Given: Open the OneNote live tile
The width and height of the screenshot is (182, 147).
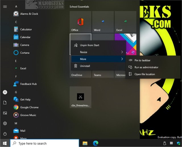Looking at the screenshot, I should (131, 44).
